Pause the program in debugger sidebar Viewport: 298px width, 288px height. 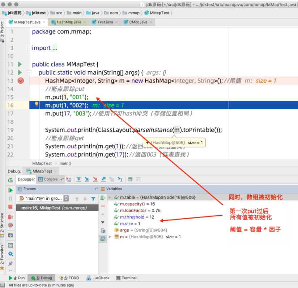pos(10,199)
